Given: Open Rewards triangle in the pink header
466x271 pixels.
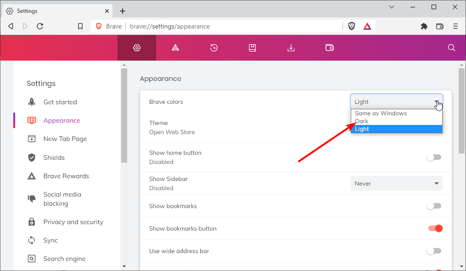Looking at the screenshot, I should [175, 48].
